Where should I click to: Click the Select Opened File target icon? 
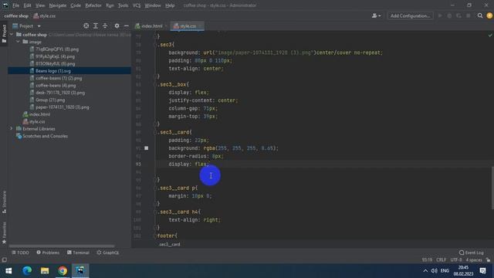click(86, 25)
